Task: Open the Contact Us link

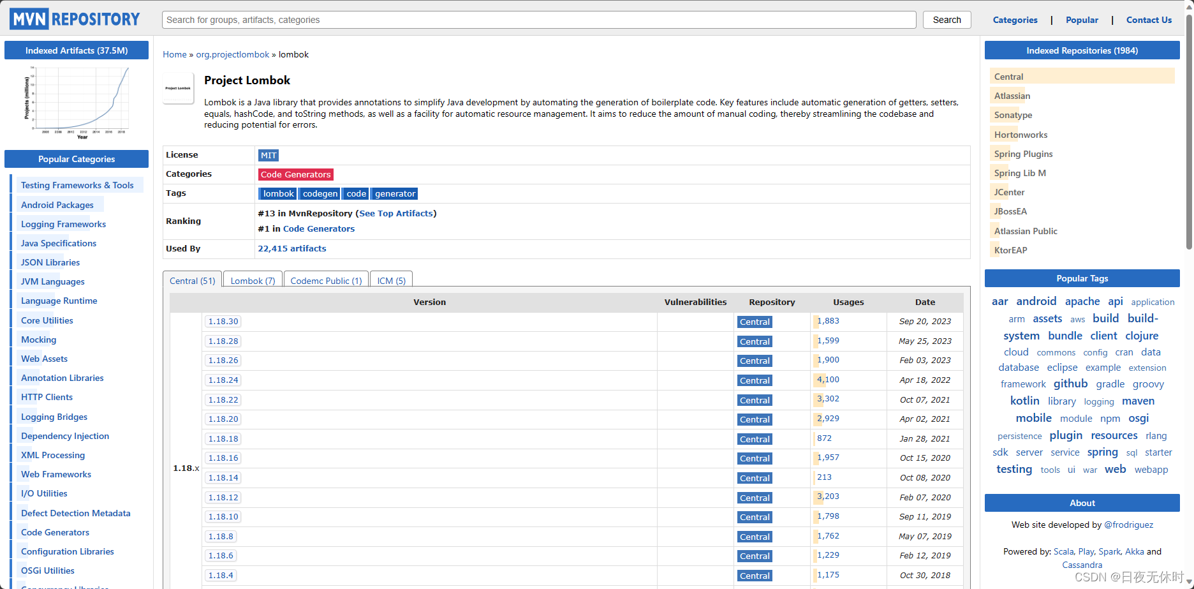Action: tap(1149, 20)
